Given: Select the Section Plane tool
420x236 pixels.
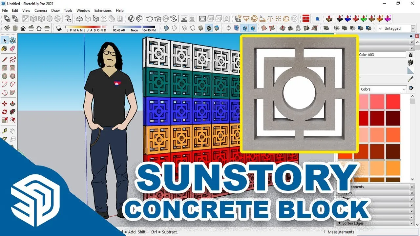Looking at the screenshot, I should pyautogui.click(x=229, y=28).
